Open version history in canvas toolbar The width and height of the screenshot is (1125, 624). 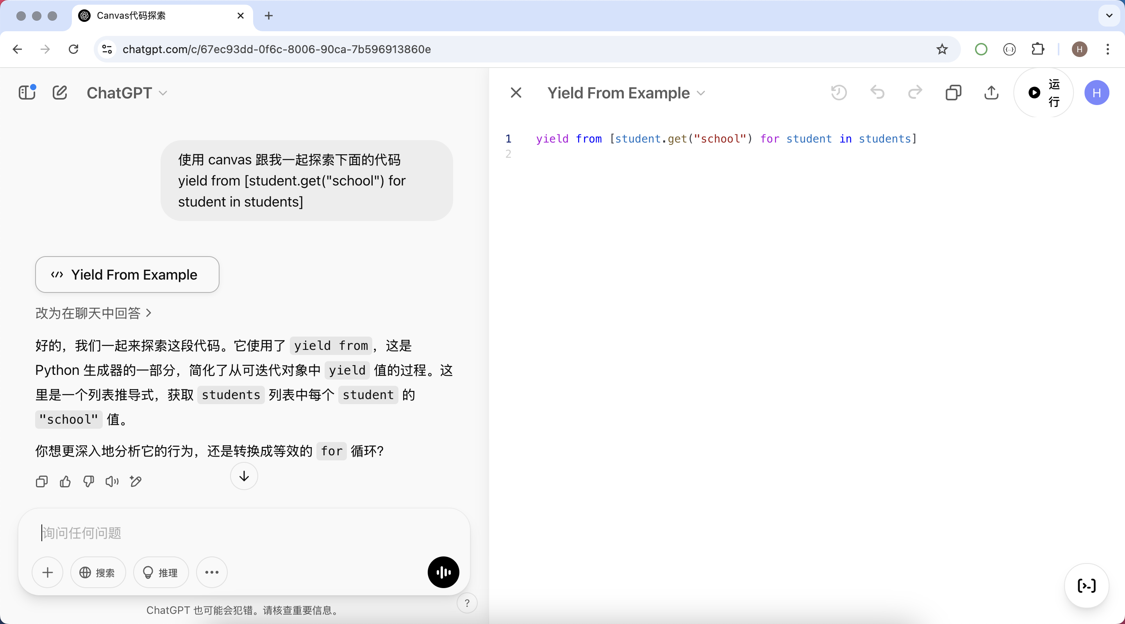pos(839,93)
